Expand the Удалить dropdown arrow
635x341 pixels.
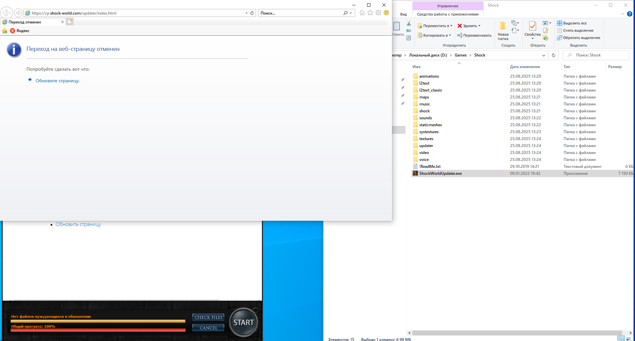(479, 26)
